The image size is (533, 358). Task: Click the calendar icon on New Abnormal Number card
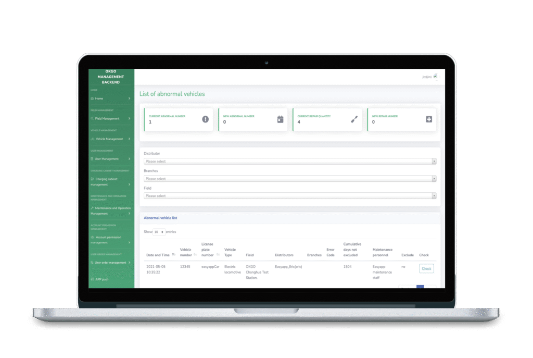280,119
